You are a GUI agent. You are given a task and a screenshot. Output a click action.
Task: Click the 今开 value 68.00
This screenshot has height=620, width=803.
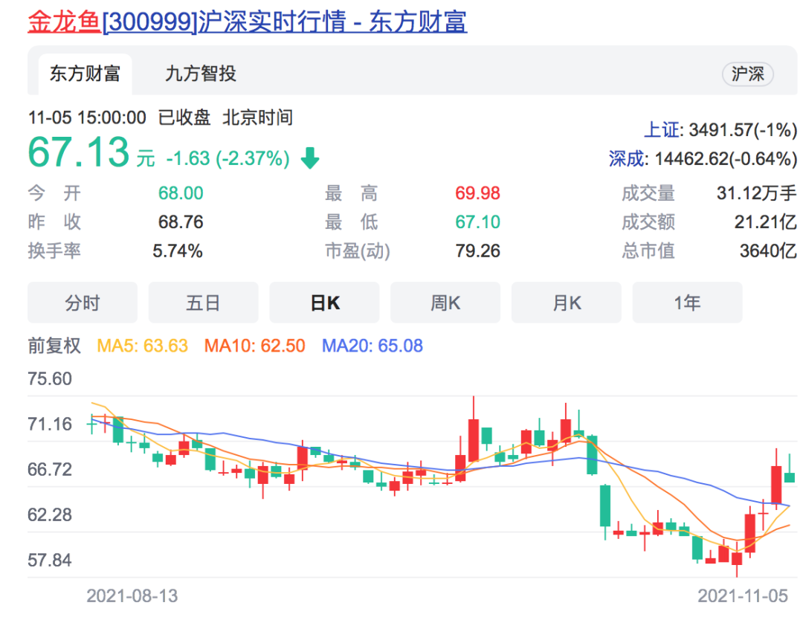point(181,193)
